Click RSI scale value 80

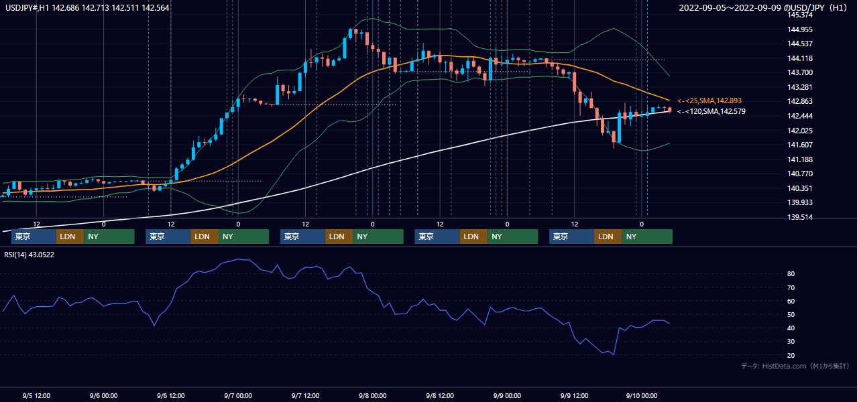pyautogui.click(x=791, y=274)
